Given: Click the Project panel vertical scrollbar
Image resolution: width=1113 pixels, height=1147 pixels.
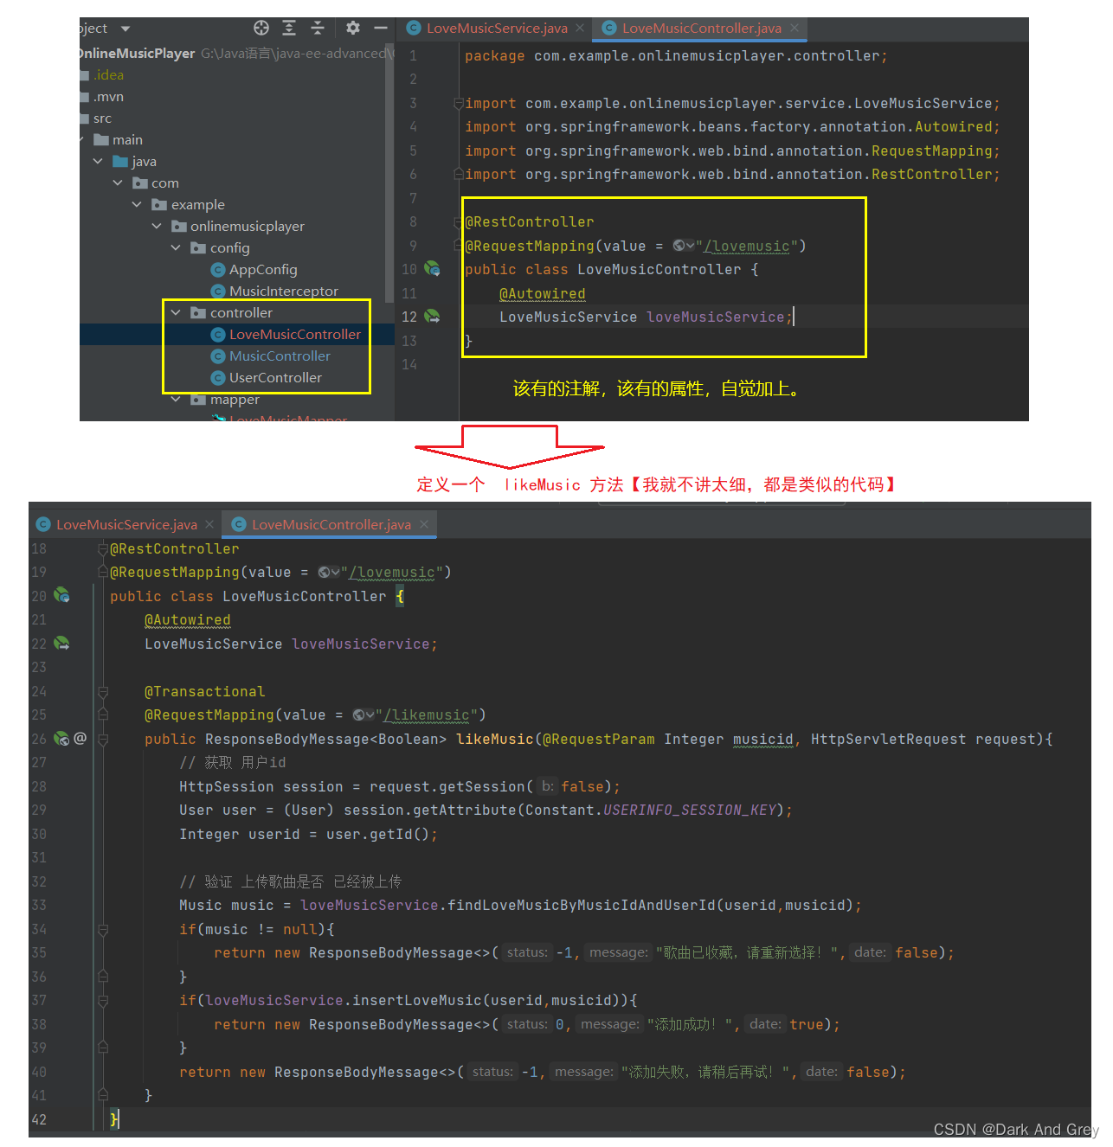Looking at the screenshot, I should [x=389, y=173].
